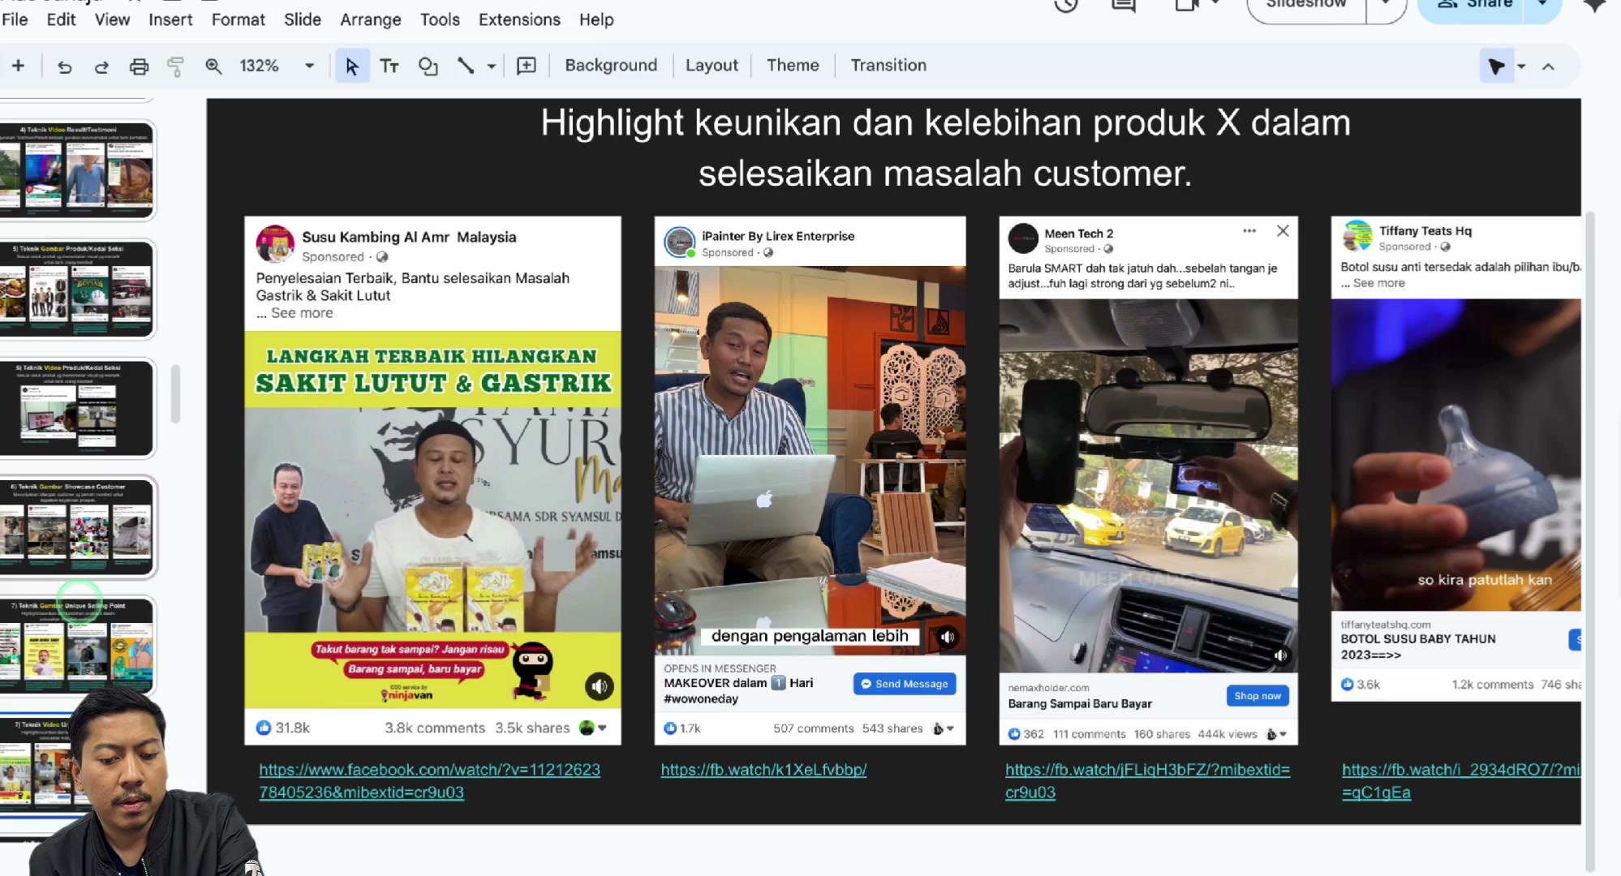The image size is (1621, 876).
Task: Open the Edit menu
Action: tap(61, 19)
